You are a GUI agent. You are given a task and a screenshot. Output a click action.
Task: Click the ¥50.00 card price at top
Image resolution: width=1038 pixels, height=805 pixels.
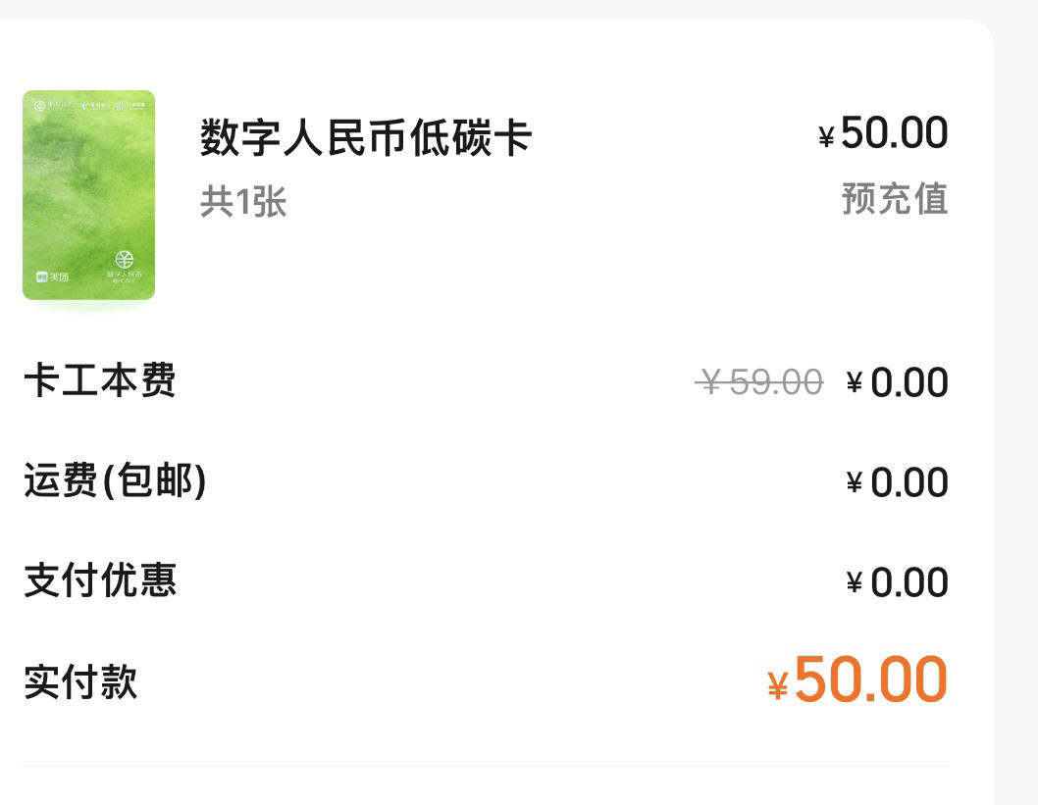(x=884, y=133)
